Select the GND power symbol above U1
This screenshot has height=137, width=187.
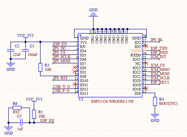pos(93,12)
